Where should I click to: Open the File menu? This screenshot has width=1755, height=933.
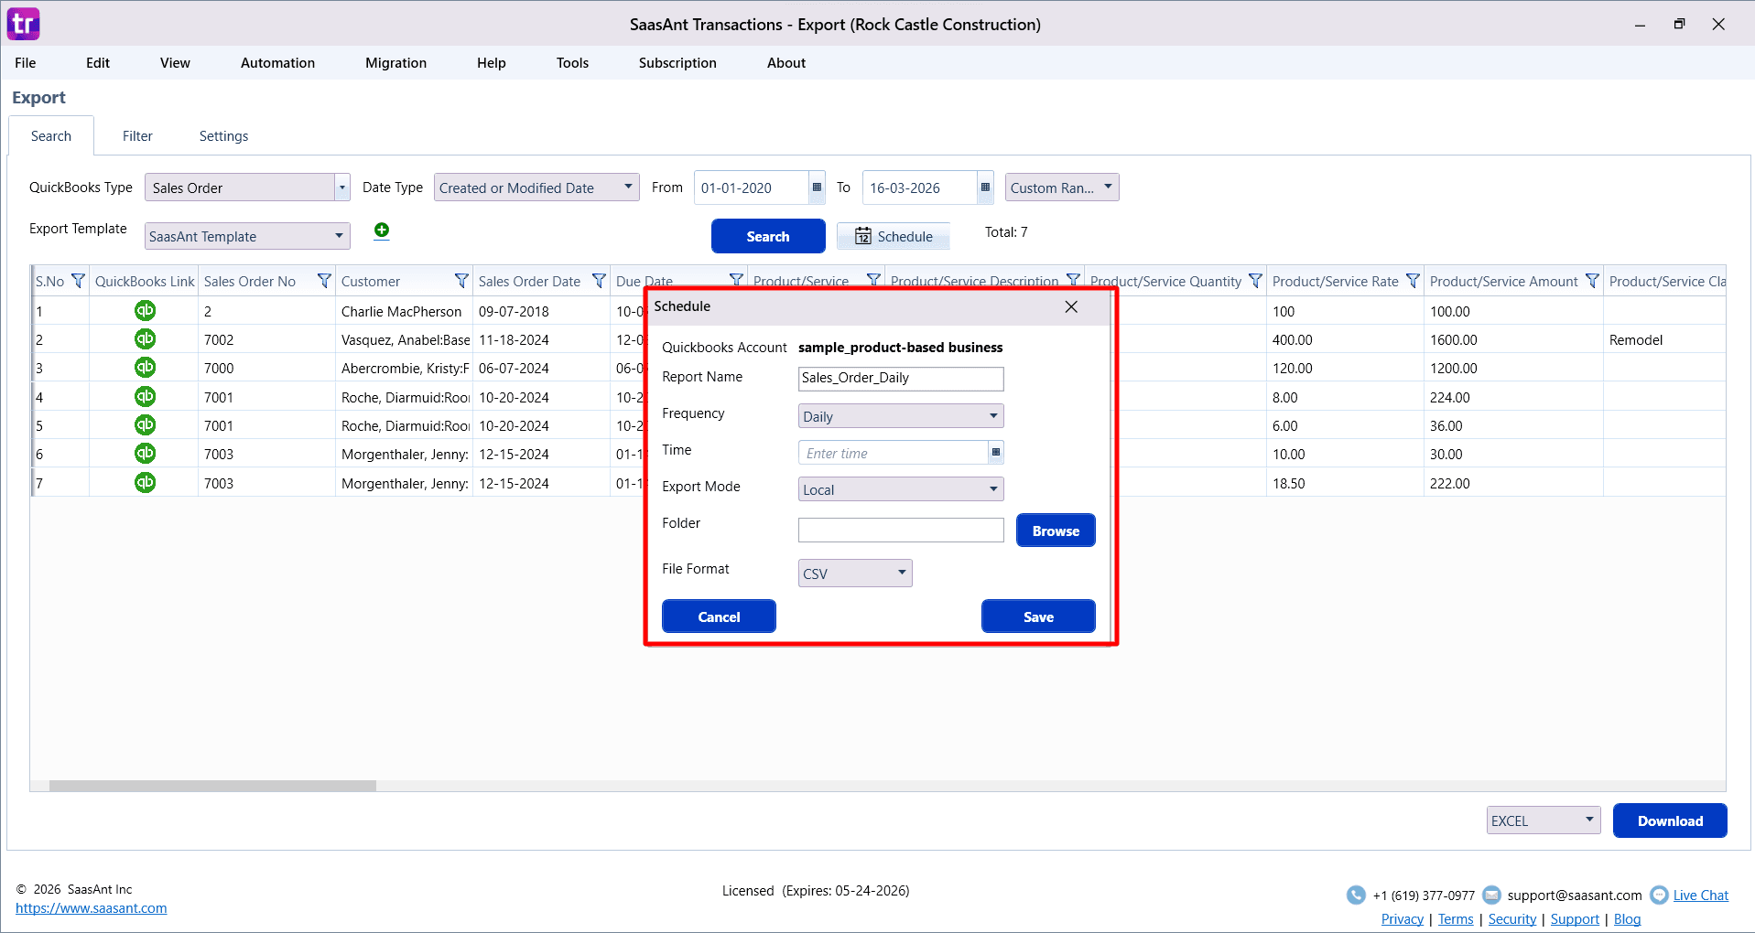tap(26, 63)
